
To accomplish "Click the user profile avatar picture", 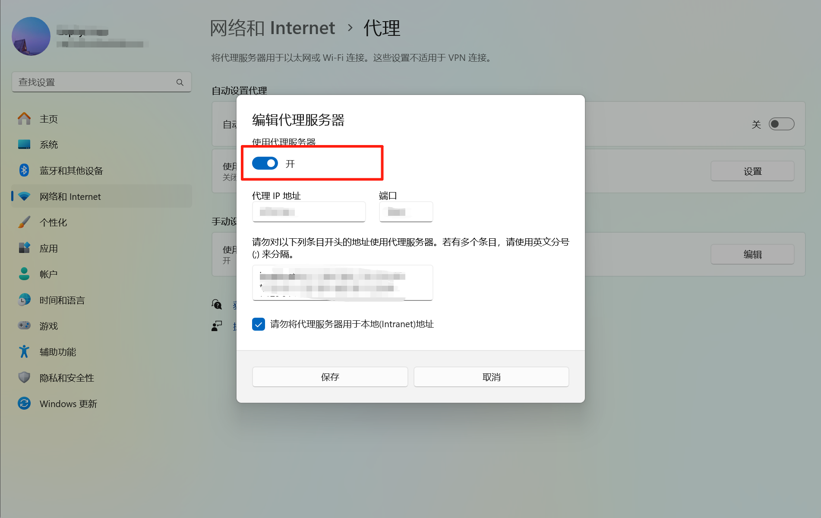I will [31, 36].
